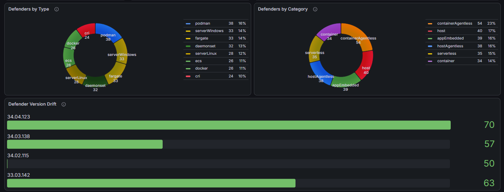Click the serverless donut slice

click(315, 49)
